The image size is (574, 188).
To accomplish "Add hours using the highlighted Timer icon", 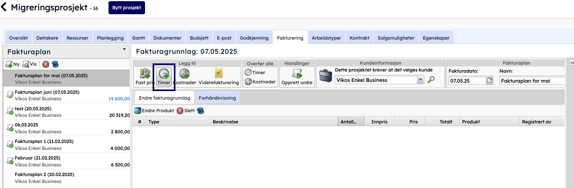I will point(164,73).
